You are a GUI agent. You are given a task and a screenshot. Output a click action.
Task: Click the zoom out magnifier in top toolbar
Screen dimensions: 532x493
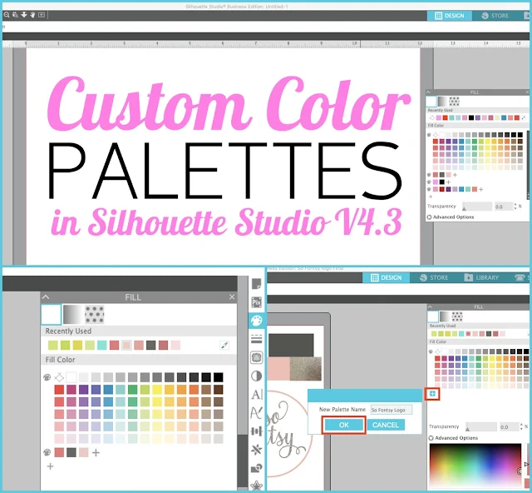click(7, 15)
